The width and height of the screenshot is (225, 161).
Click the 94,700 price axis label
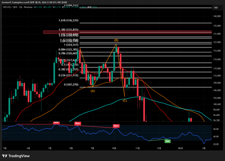click(x=217, y=121)
